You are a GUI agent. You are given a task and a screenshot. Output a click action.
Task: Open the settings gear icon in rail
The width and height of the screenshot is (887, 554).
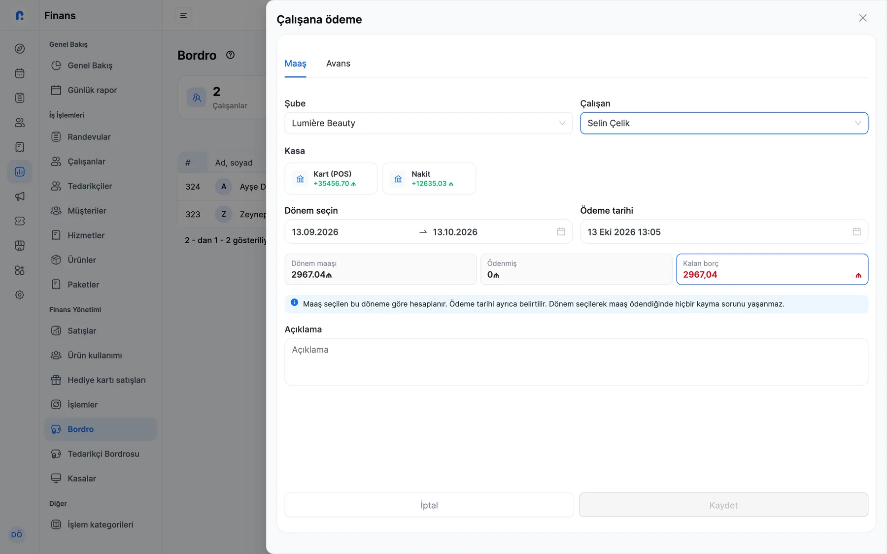point(20,295)
